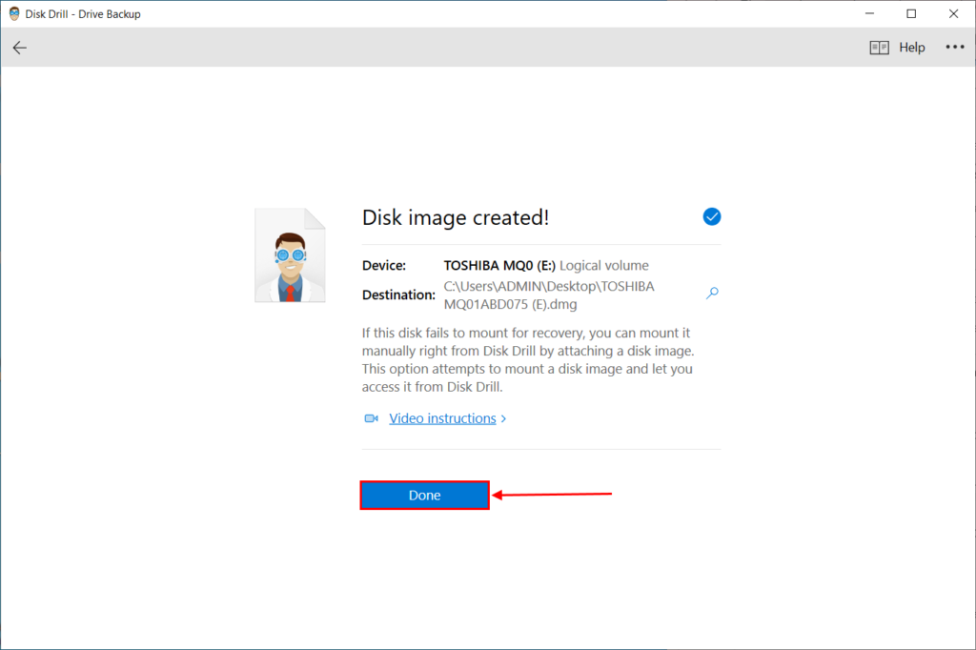
Task: Expand the chevron after Video instructions
Action: [503, 417]
